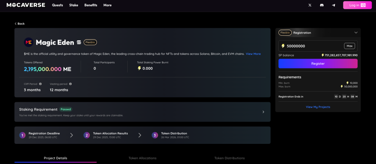Click the chain icon beside Magic Eden title
The width and height of the screenshot is (376, 164).
[x=78, y=42]
